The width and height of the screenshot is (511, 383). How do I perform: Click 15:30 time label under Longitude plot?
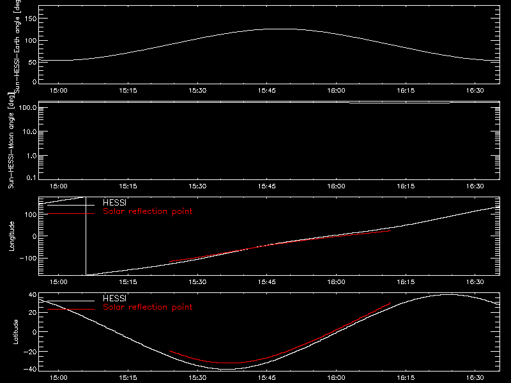point(197,282)
